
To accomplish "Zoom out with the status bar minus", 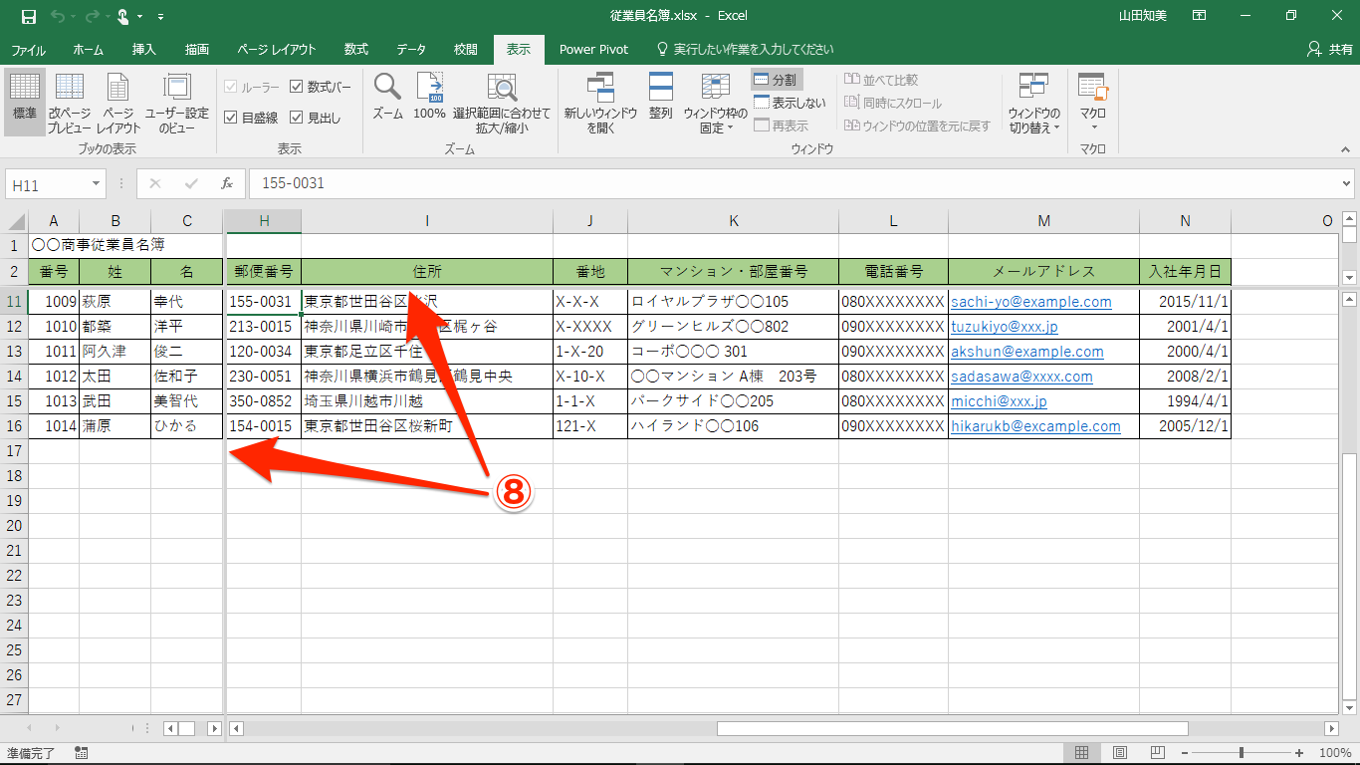I will pyautogui.click(x=1183, y=753).
